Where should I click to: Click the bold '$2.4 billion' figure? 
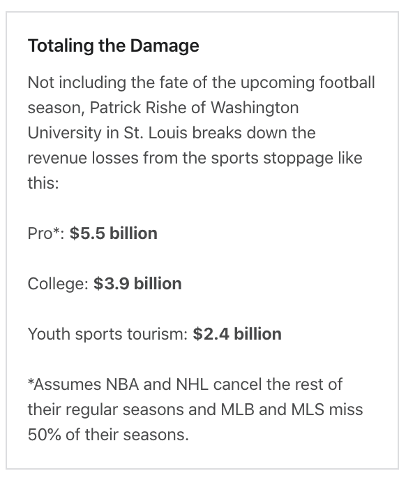(237, 334)
